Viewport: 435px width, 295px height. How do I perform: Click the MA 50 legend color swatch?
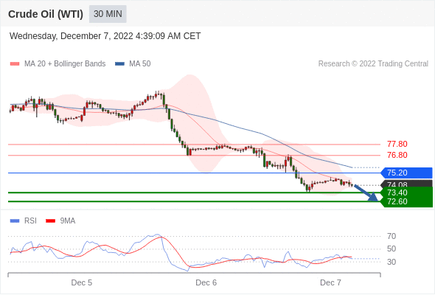(x=119, y=64)
